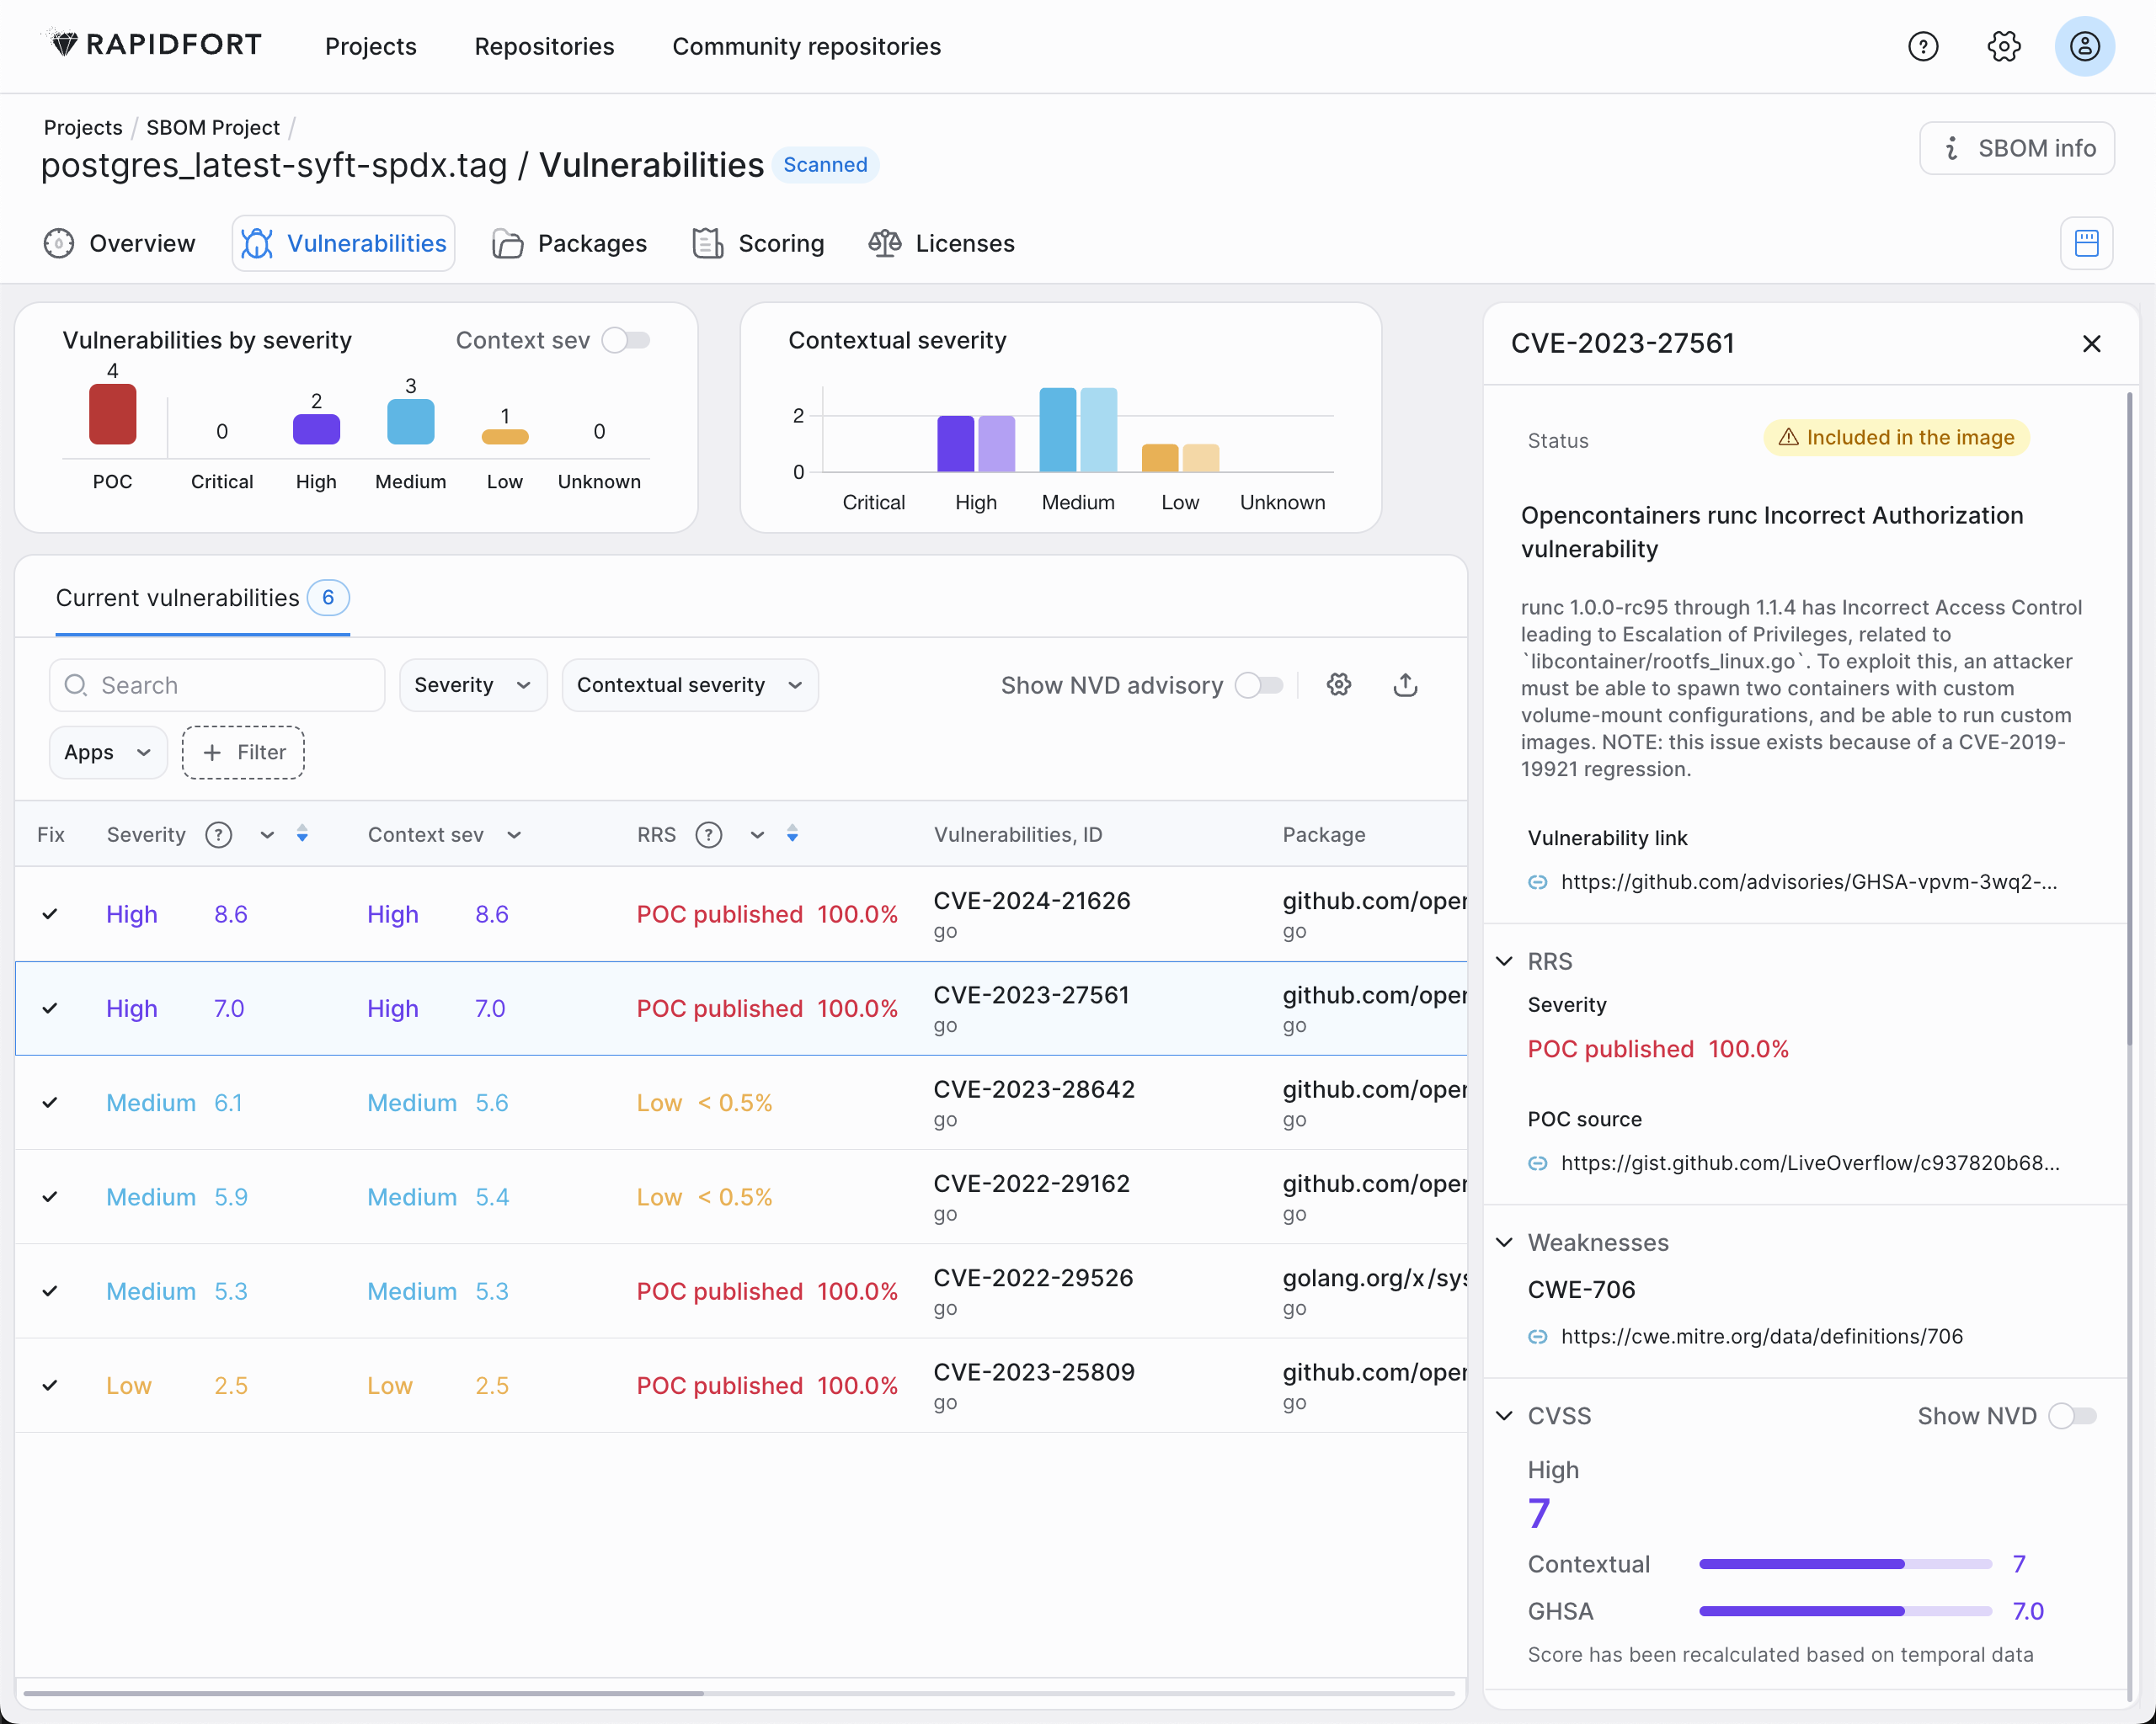Viewport: 2156px width, 1724px height.
Task: Click the export/download icon
Action: click(1406, 684)
